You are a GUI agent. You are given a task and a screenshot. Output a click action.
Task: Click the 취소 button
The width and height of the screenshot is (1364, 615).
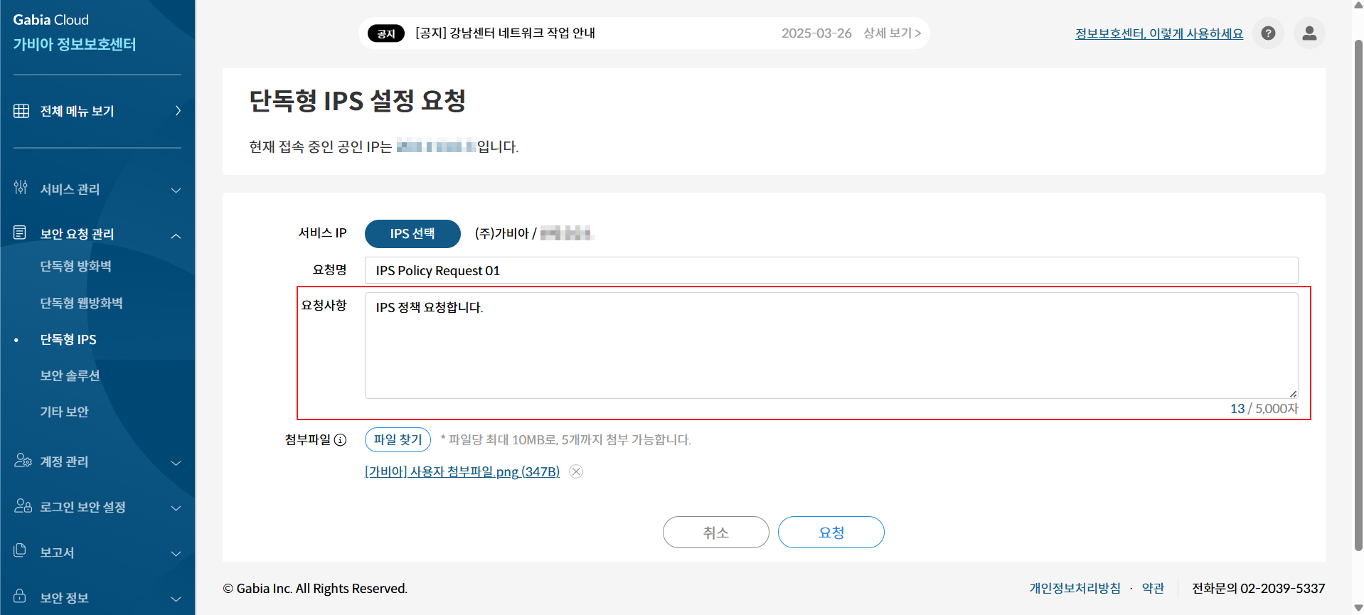[716, 533]
